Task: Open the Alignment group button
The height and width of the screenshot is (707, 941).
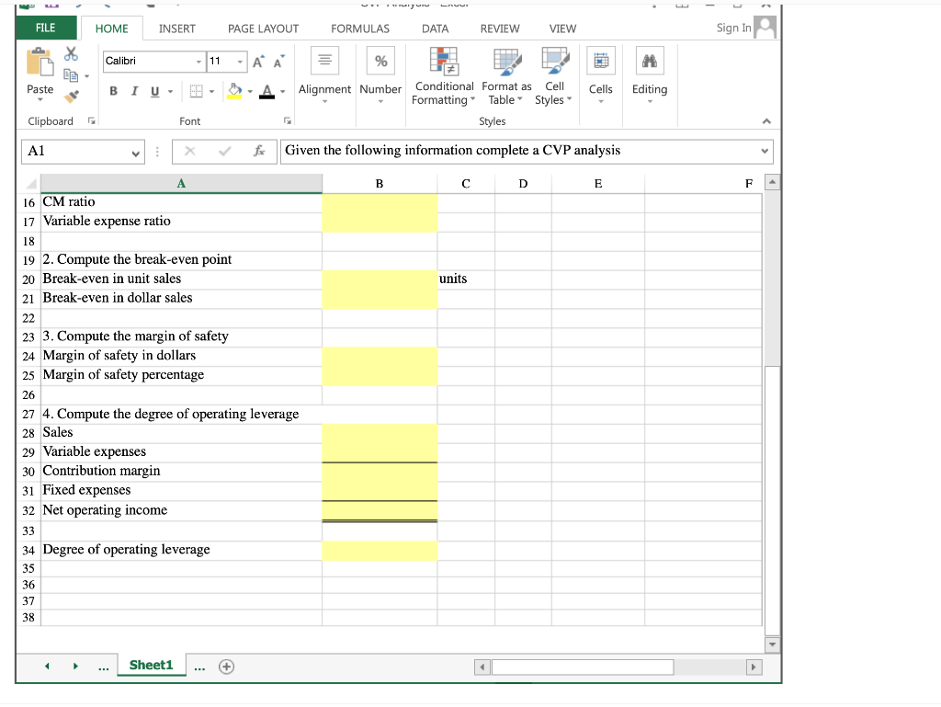Action: pos(324,75)
